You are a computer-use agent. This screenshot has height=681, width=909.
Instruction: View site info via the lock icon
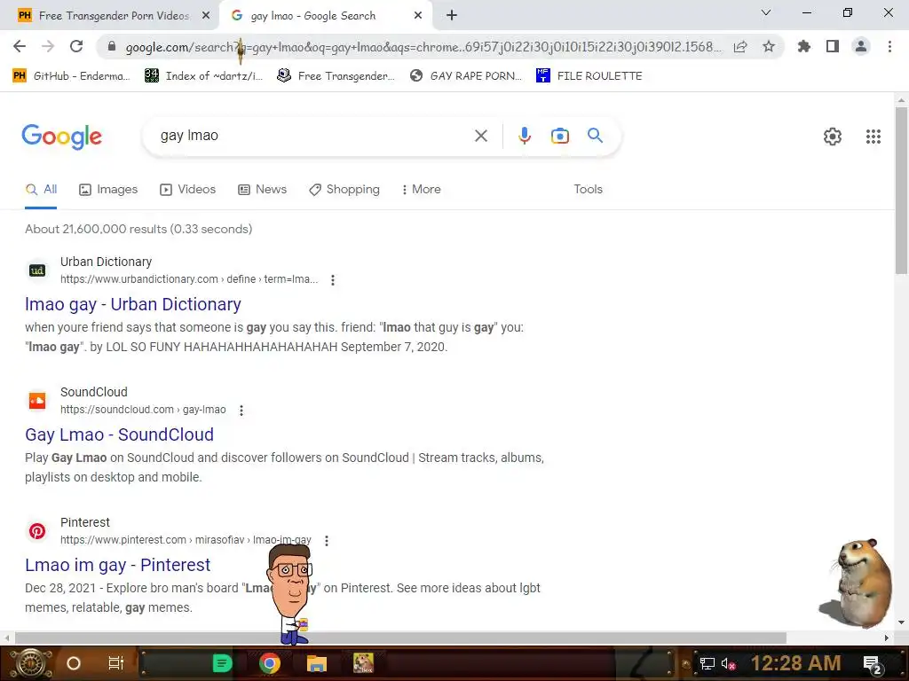112,47
